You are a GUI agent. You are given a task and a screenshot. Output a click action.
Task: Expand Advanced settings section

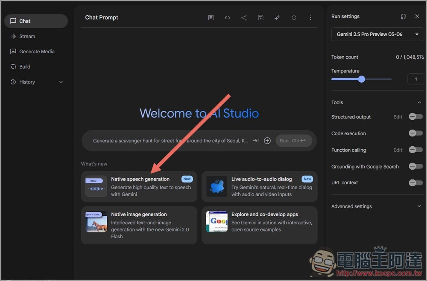point(419,206)
